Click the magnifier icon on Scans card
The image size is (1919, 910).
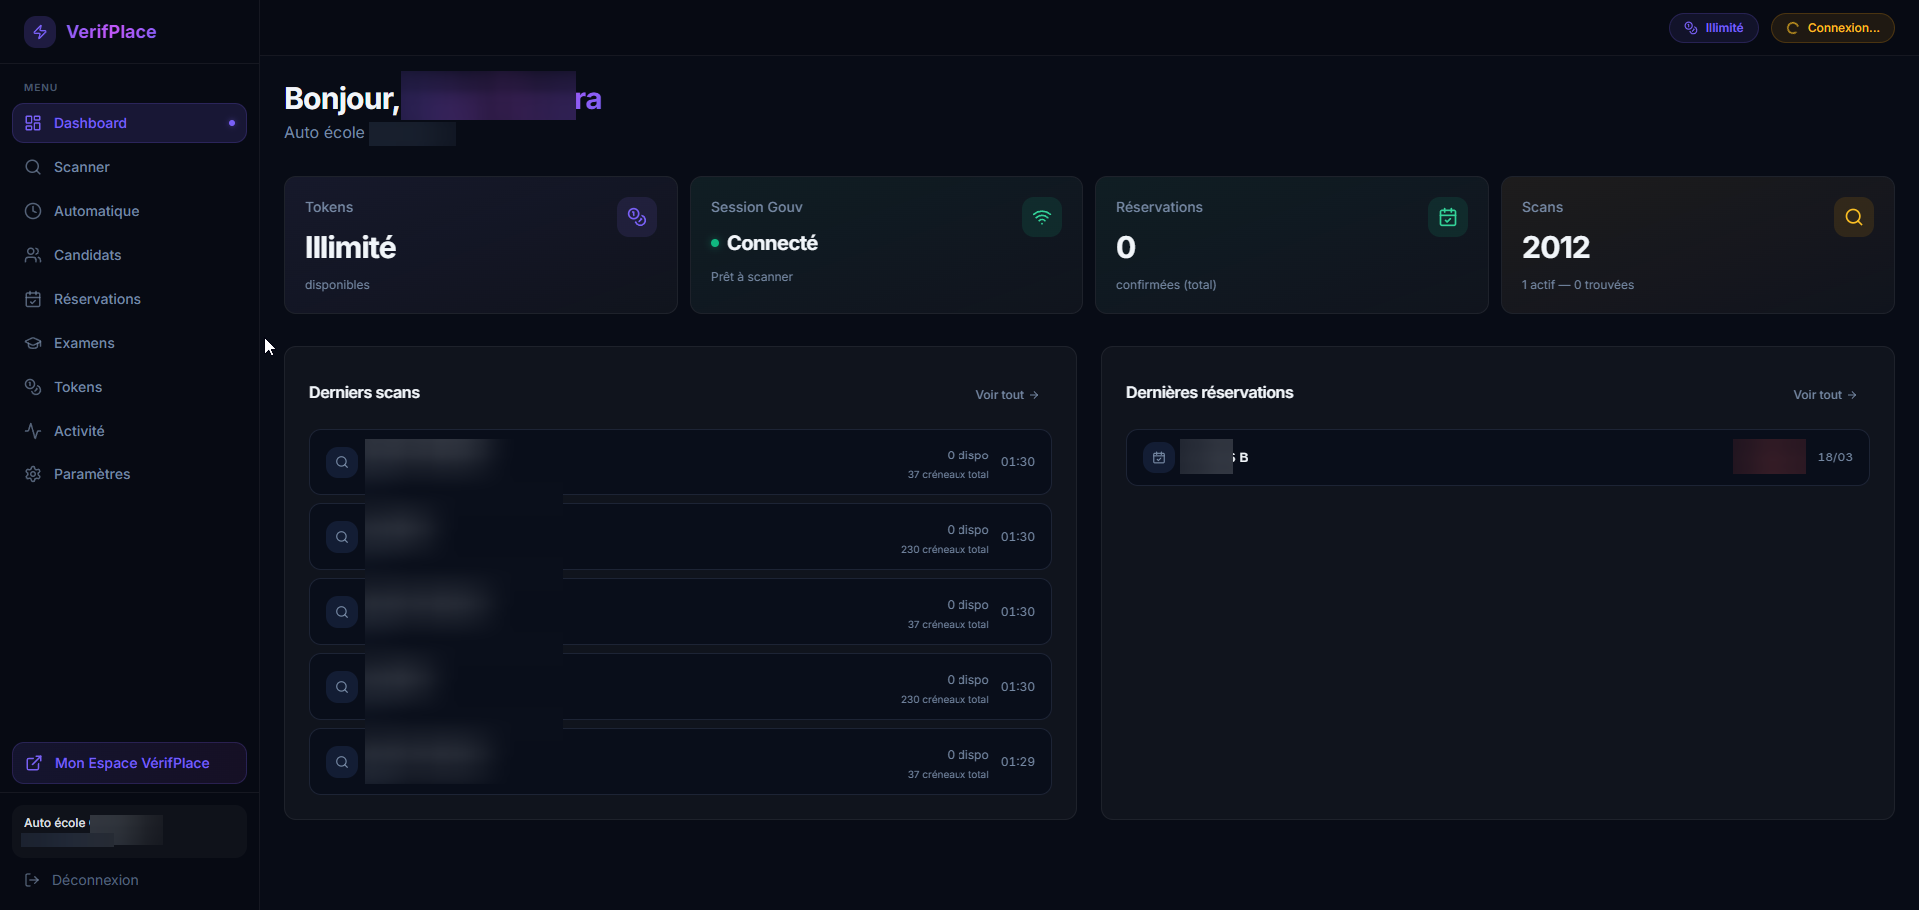click(1853, 217)
